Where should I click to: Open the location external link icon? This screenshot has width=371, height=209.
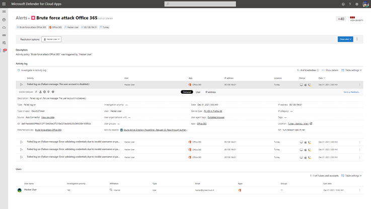311,123
